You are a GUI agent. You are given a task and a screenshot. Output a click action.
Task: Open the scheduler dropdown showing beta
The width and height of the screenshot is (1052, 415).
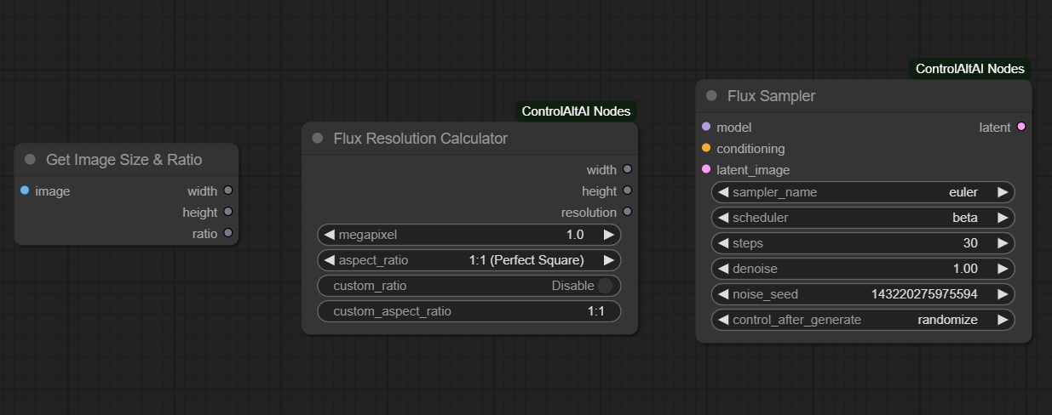862,218
